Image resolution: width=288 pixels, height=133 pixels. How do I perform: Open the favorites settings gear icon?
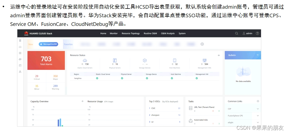[x=202, y=44]
